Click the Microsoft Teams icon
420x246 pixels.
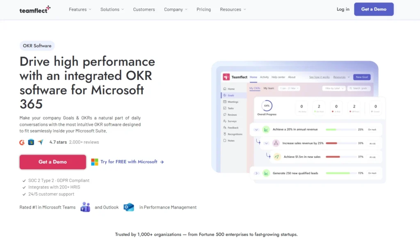(85, 207)
